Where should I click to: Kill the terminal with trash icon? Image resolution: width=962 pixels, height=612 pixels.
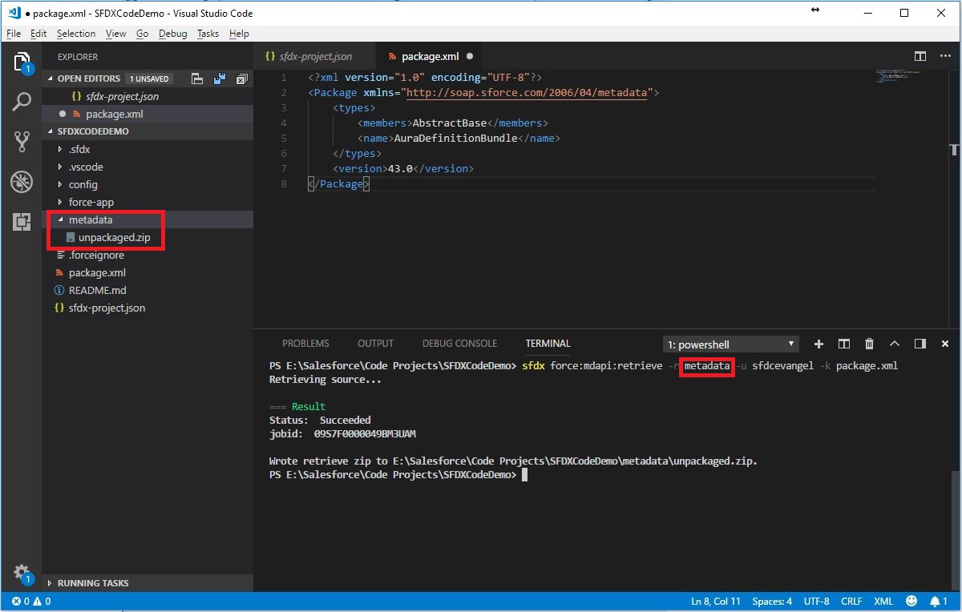[869, 344]
